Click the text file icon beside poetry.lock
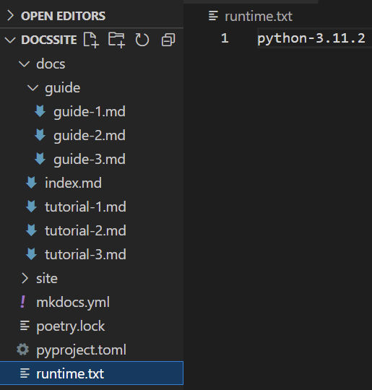This screenshot has width=372, height=390. coord(25,326)
